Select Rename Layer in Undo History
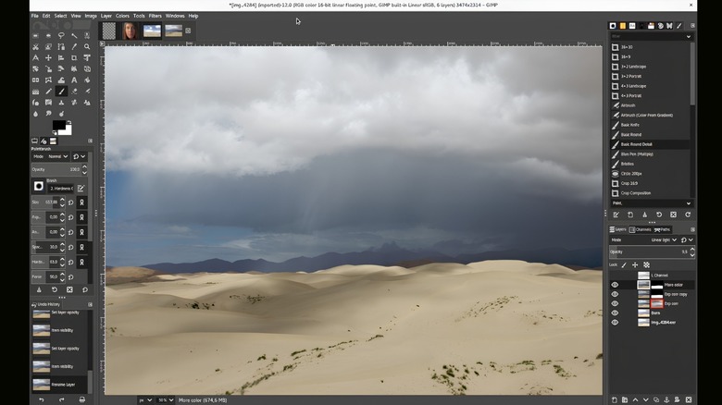Viewport: 722px width, 405px height. tap(59, 385)
